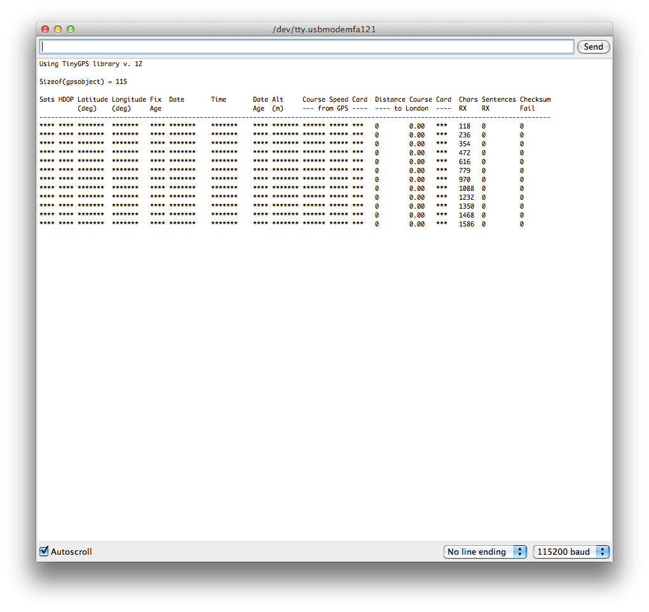Image resolution: width=649 pixels, height=612 pixels.
Task: Click the Chars RX value 118
Action: (465, 126)
